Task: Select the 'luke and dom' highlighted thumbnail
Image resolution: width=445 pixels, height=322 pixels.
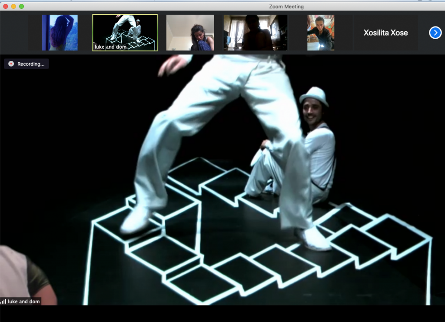Action: (x=125, y=33)
